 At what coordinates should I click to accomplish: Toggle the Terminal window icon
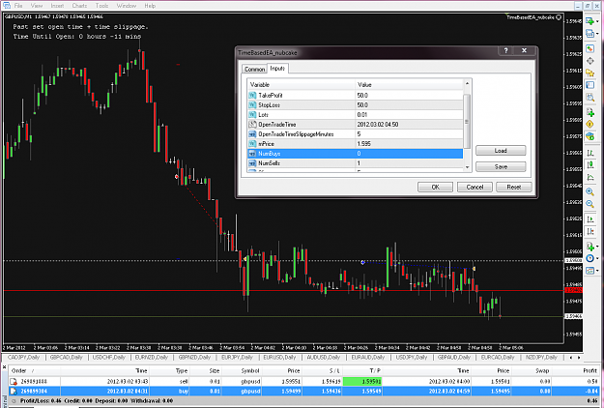click(x=590, y=85)
